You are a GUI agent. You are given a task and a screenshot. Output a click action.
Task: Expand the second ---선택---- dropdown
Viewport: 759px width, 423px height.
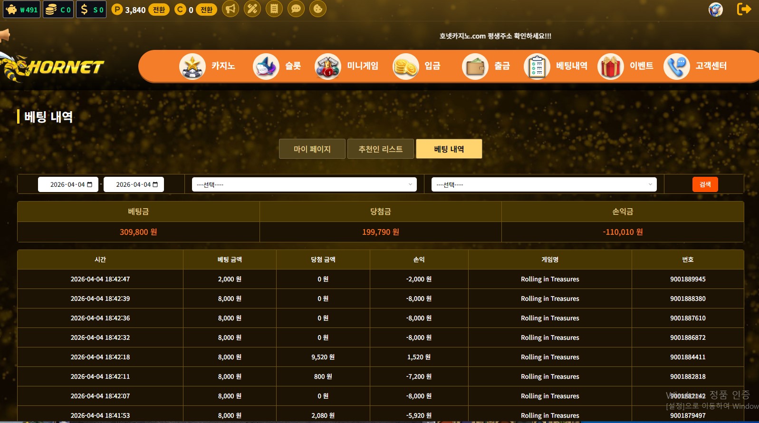pyautogui.click(x=544, y=184)
